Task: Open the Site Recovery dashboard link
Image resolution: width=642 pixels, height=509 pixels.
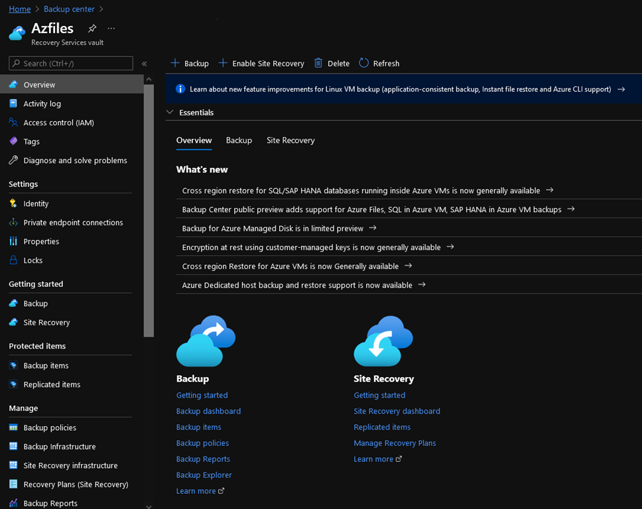Action: [x=397, y=411]
